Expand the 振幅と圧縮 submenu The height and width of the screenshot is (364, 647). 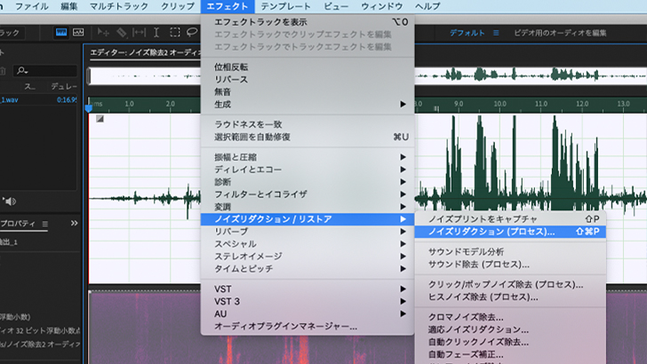point(308,157)
